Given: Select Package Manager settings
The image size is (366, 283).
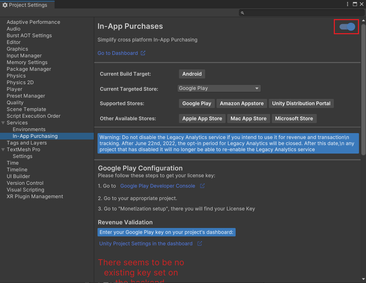Looking at the screenshot, I should click(x=29, y=69).
